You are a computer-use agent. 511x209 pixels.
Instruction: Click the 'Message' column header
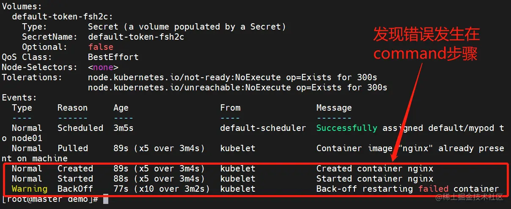(334, 108)
